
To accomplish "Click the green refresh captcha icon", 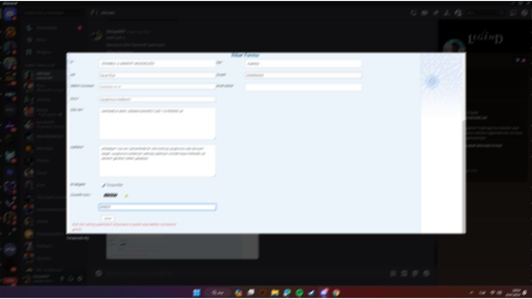I will (127, 196).
